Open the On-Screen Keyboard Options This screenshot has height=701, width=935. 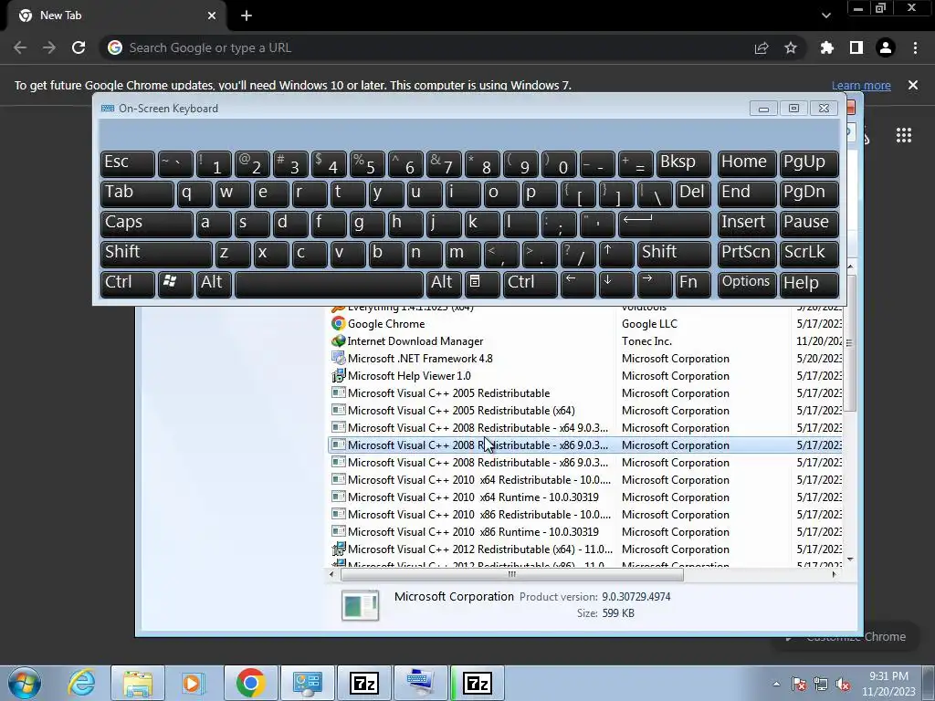(747, 284)
